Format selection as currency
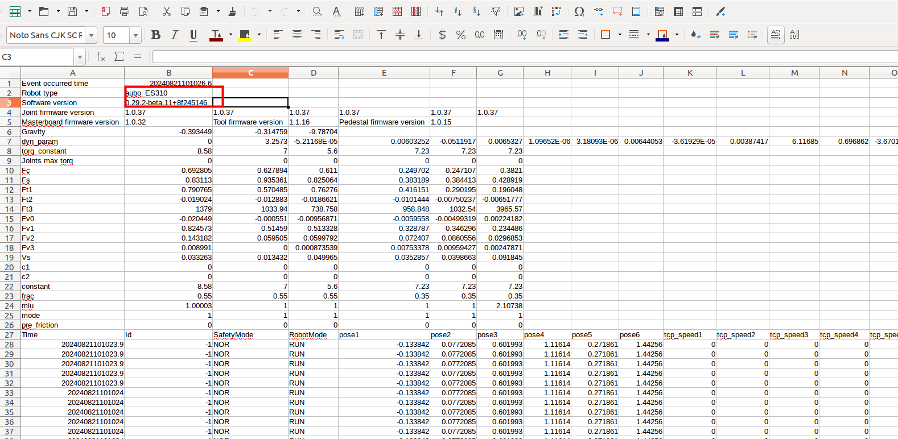The height and width of the screenshot is (439, 898). pos(442,35)
